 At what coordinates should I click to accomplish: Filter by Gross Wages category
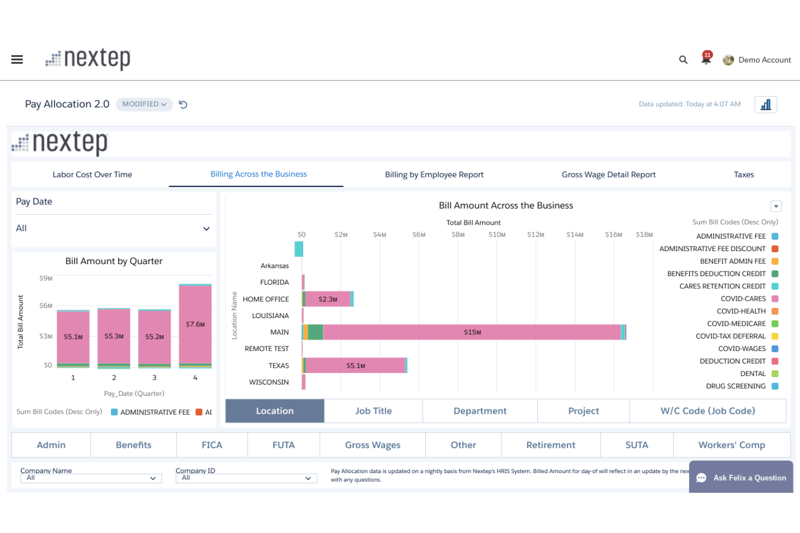[372, 445]
